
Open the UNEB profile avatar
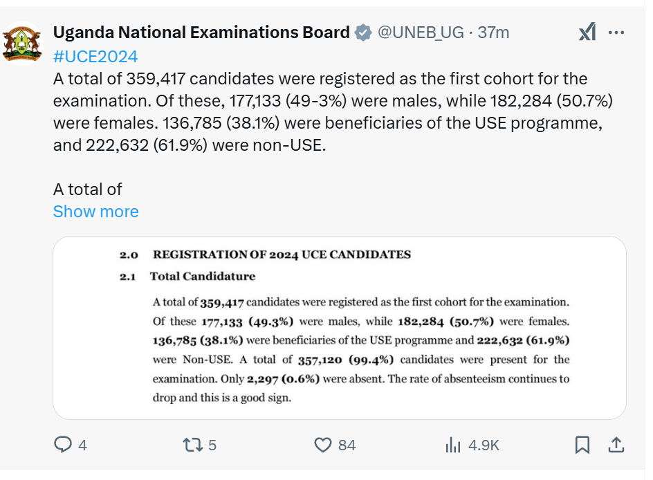pyautogui.click(x=22, y=44)
